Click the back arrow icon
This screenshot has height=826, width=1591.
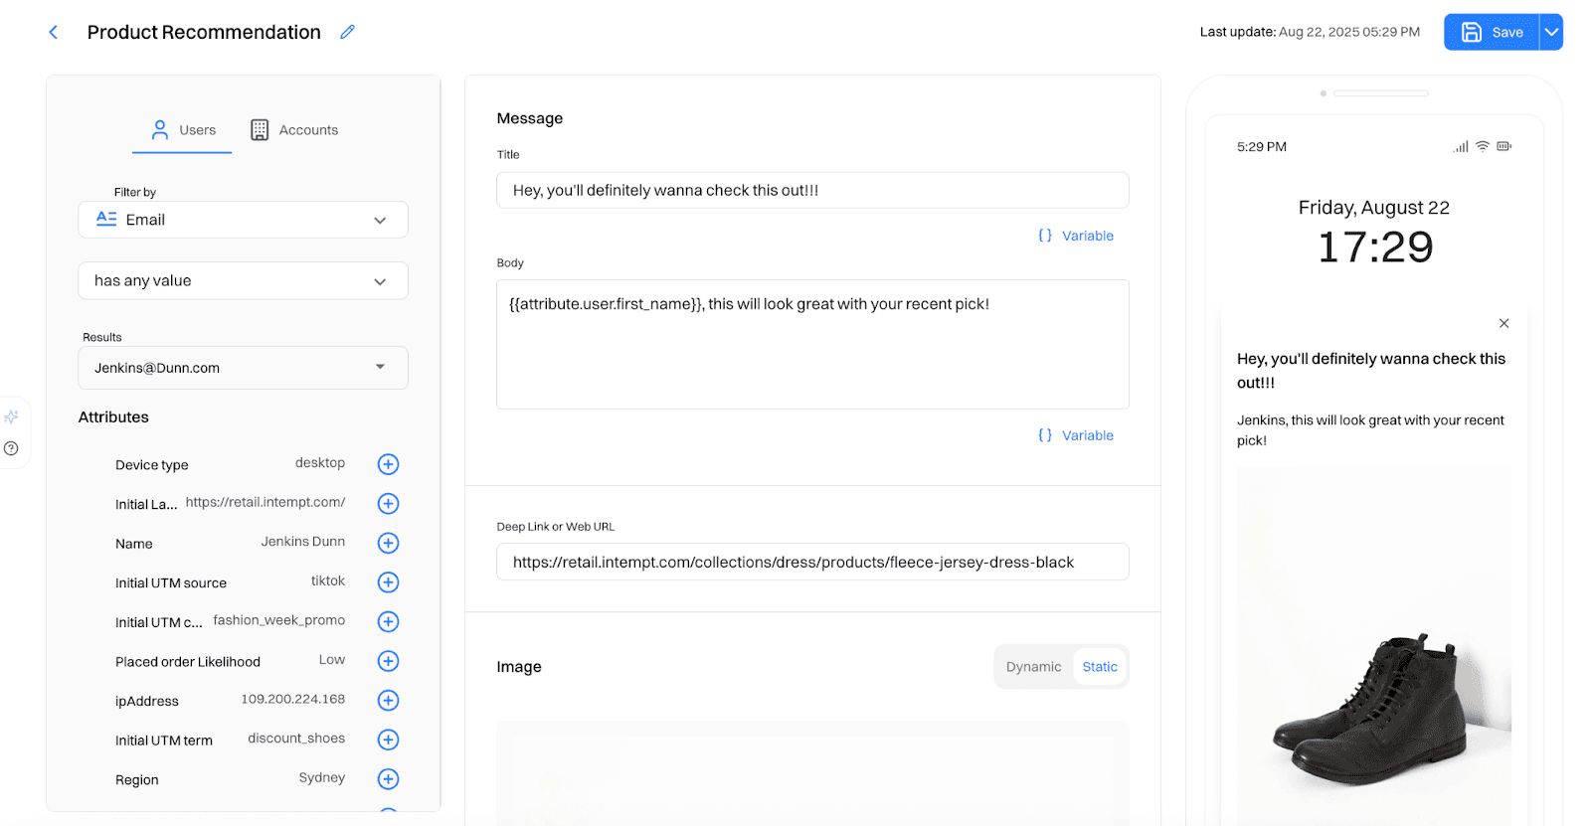point(54,33)
